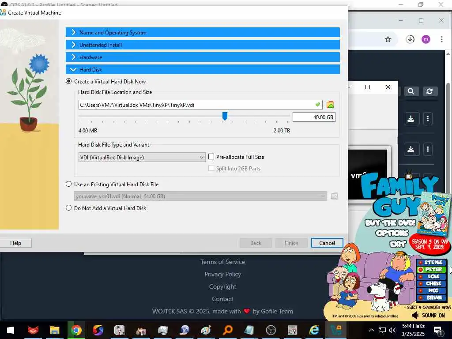The image size is (452, 339).
Task: Select Create a Virtual Hard Disk Now
Action: (x=68, y=81)
